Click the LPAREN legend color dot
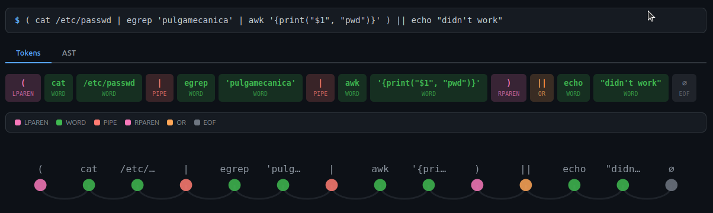The height and width of the screenshot is (213, 713). (x=18, y=122)
